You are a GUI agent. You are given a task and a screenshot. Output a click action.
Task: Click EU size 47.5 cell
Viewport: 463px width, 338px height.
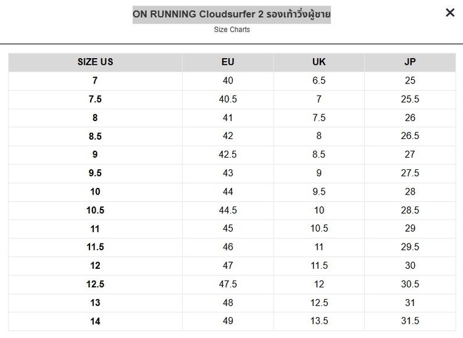pyautogui.click(x=228, y=284)
